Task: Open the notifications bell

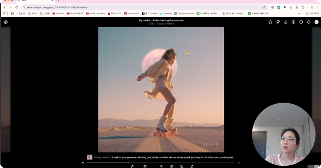Action: 309,22
